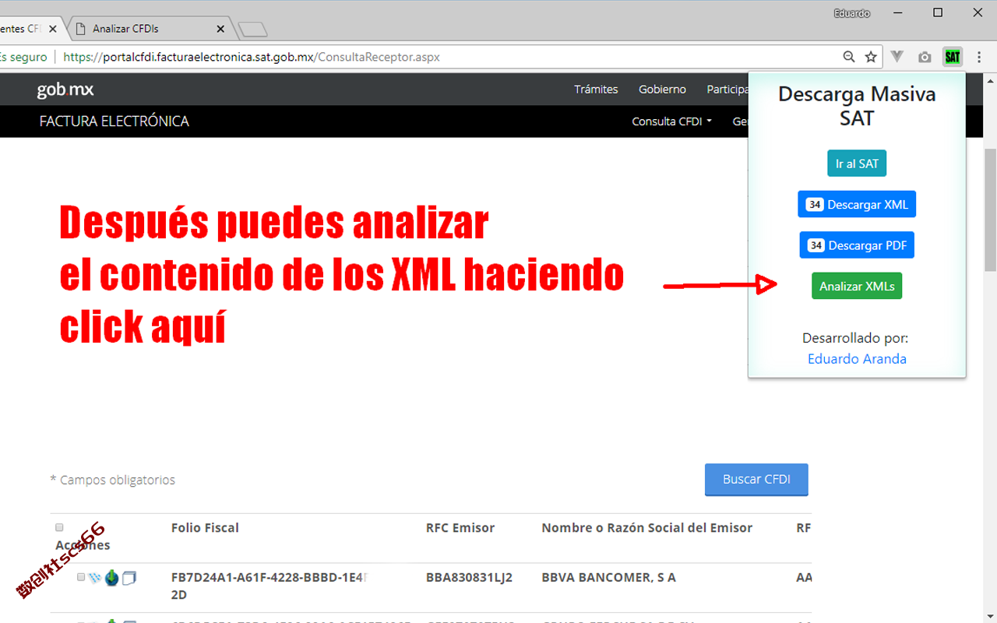Click the Descarga Masiva SAT popup title

(x=857, y=106)
